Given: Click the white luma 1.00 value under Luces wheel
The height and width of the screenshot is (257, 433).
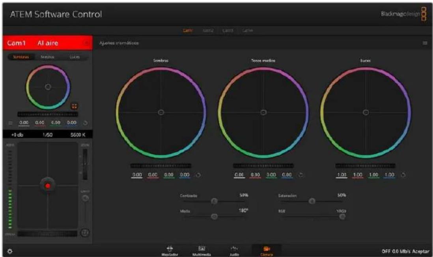Looking at the screenshot, I should 342,175.
